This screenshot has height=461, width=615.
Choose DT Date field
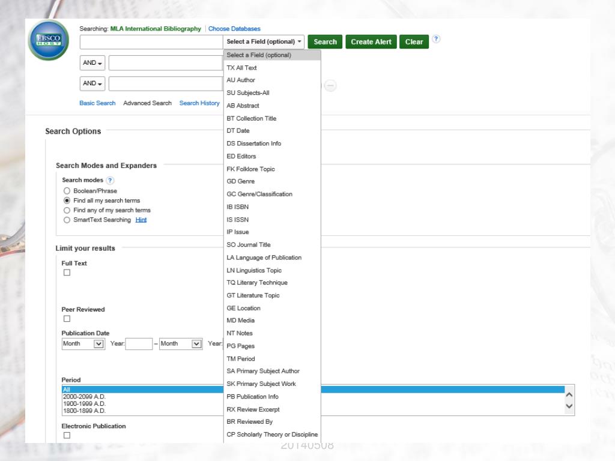point(272,130)
